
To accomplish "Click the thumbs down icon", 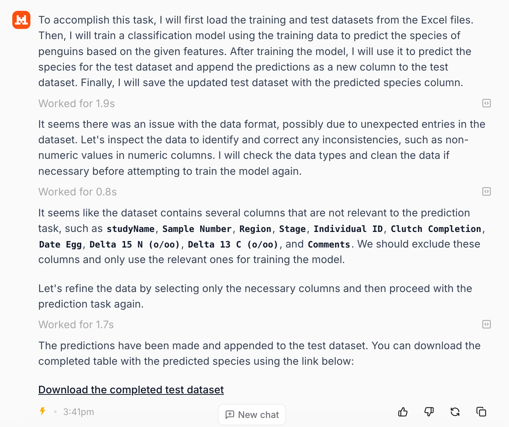I will point(429,412).
